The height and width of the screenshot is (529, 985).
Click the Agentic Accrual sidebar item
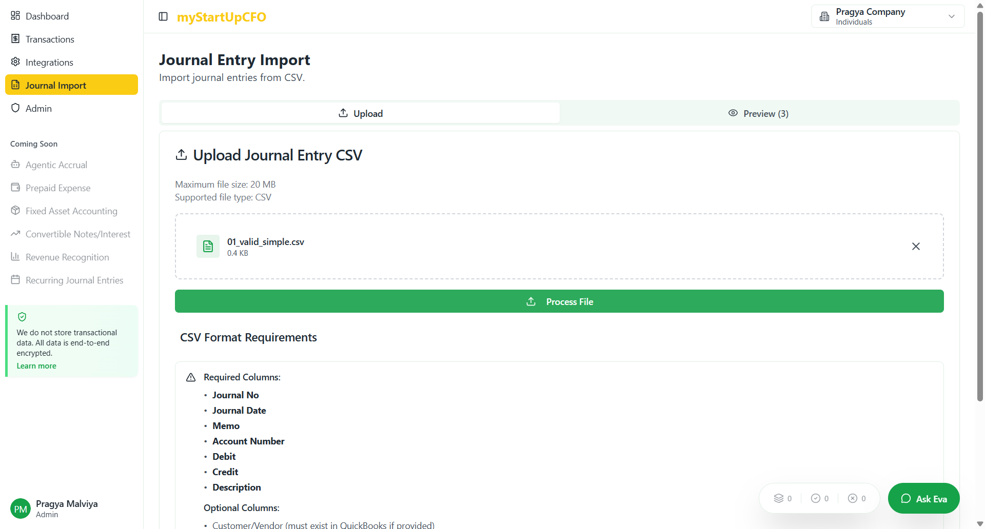pos(56,165)
